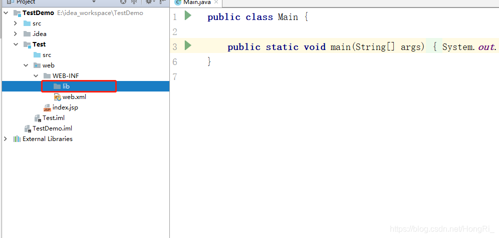Click line number 7 in the gutter
Viewport: 499px width, 238px height.
pyautogui.click(x=174, y=76)
